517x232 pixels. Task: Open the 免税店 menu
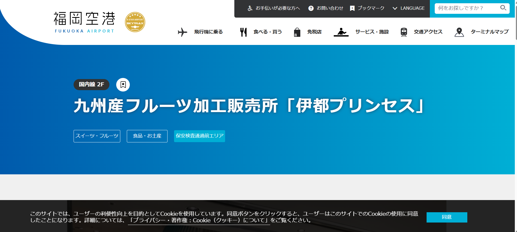314,32
